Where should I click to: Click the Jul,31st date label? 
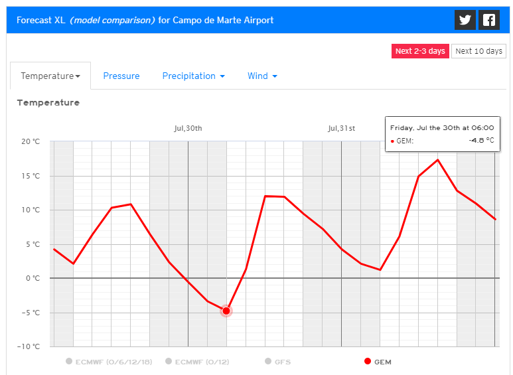[x=341, y=128]
